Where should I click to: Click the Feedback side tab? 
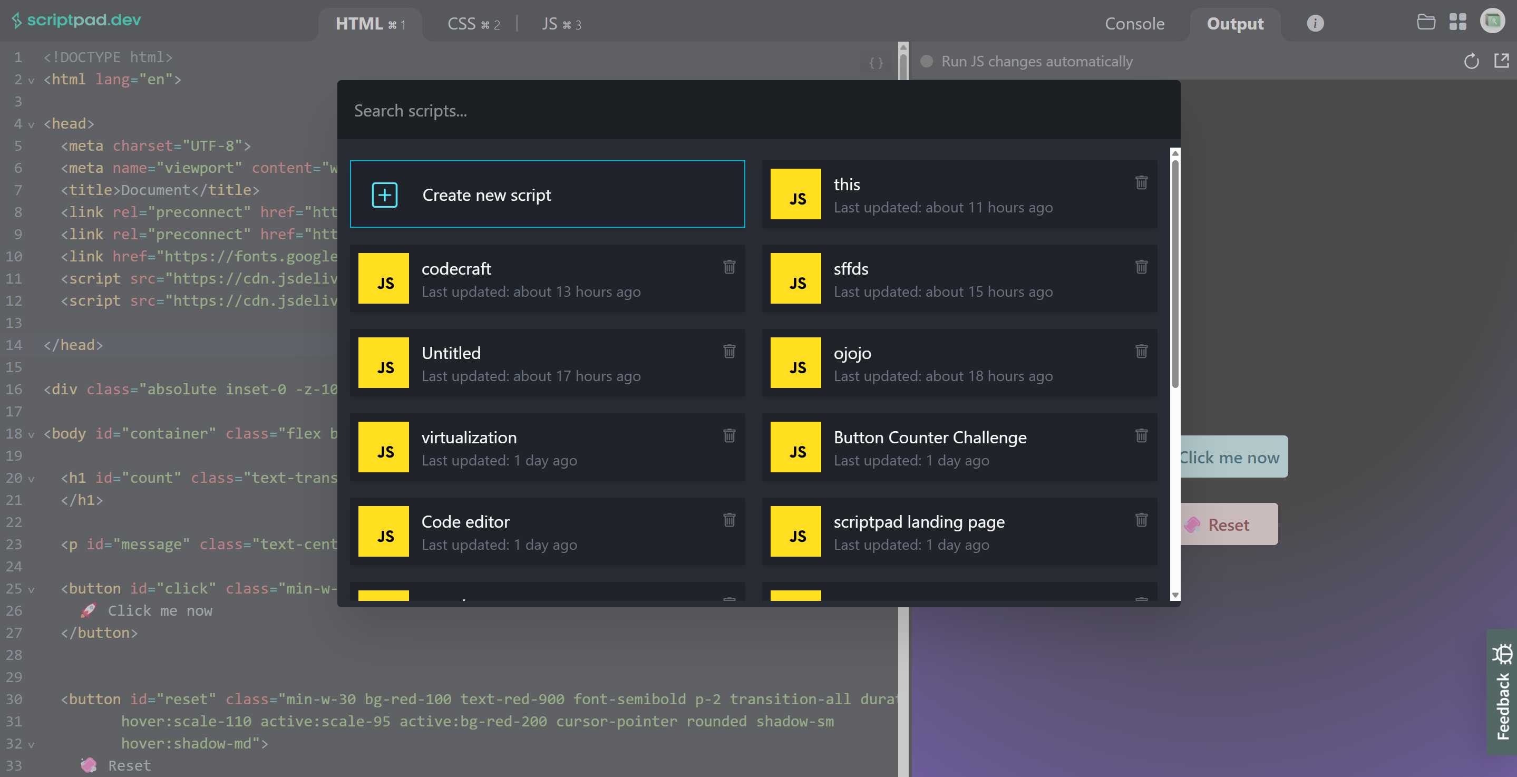[x=1502, y=692]
